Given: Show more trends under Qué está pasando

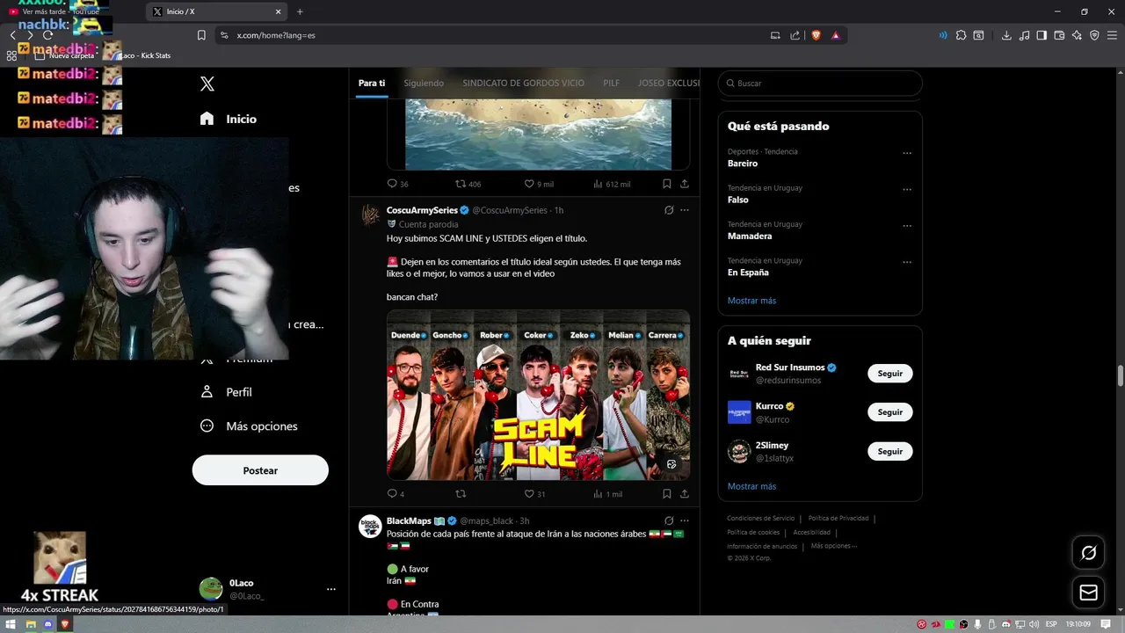Looking at the screenshot, I should (x=751, y=301).
